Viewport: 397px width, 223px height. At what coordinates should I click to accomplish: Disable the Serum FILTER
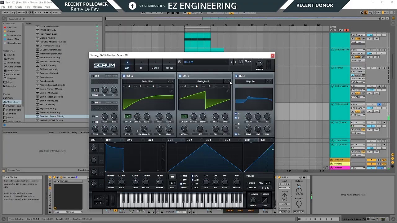click(x=236, y=76)
